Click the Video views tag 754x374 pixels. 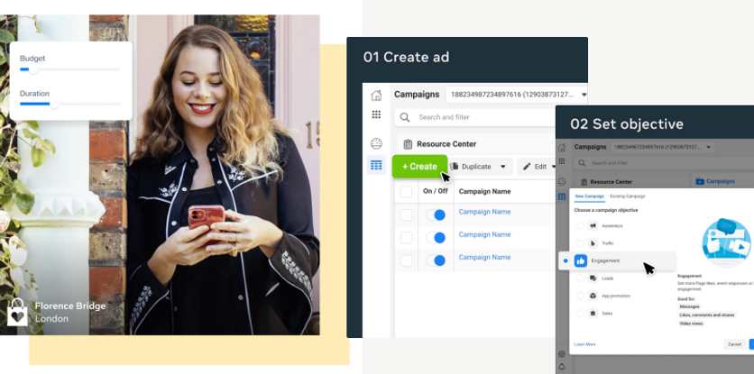692,324
